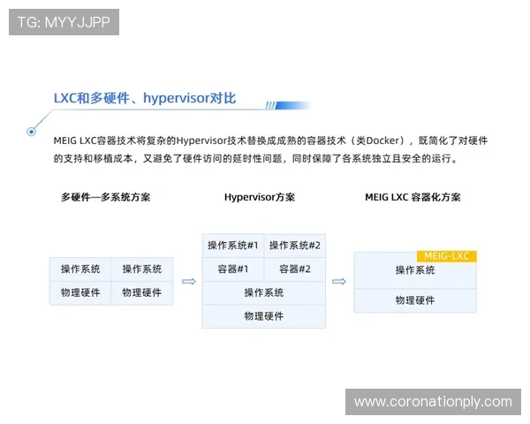
Task: Click arrow between multi-hardware and Hypervisor diagrams
Action: (x=189, y=281)
